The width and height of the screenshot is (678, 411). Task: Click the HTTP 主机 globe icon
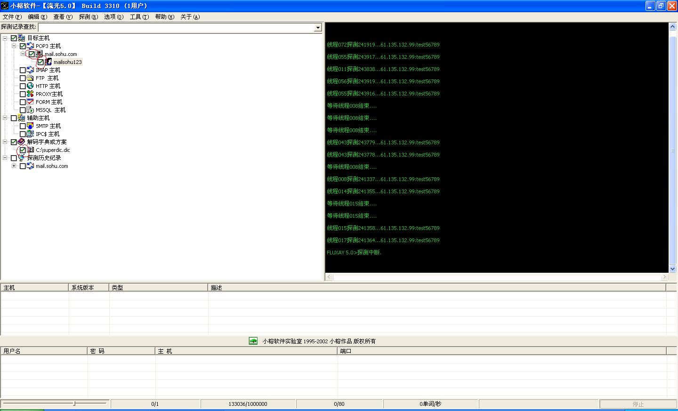(x=31, y=86)
